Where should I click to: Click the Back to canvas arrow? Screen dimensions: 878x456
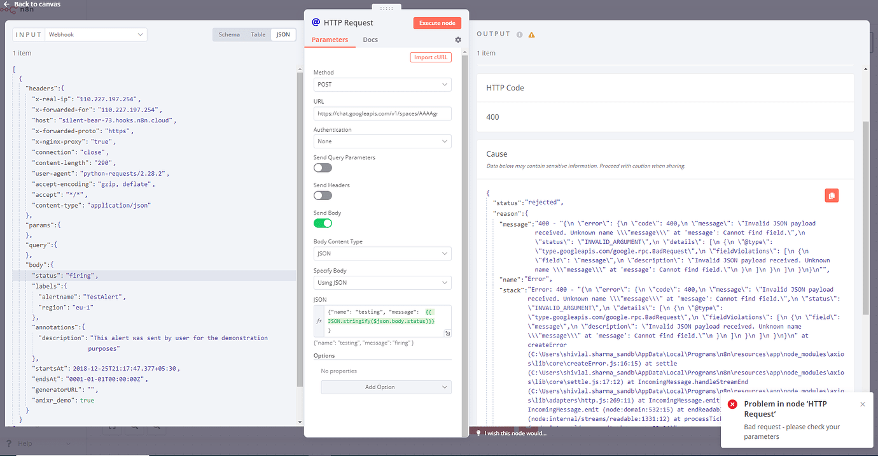[x=7, y=4]
